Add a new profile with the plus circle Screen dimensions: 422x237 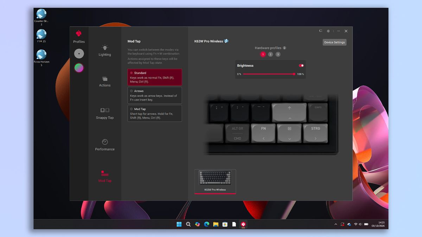point(79,54)
